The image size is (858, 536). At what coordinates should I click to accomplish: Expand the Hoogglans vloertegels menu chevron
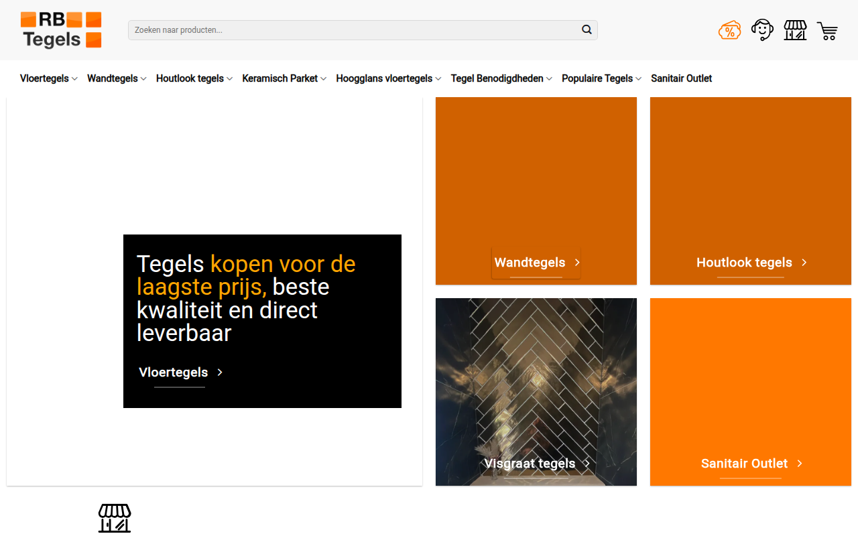coord(438,79)
